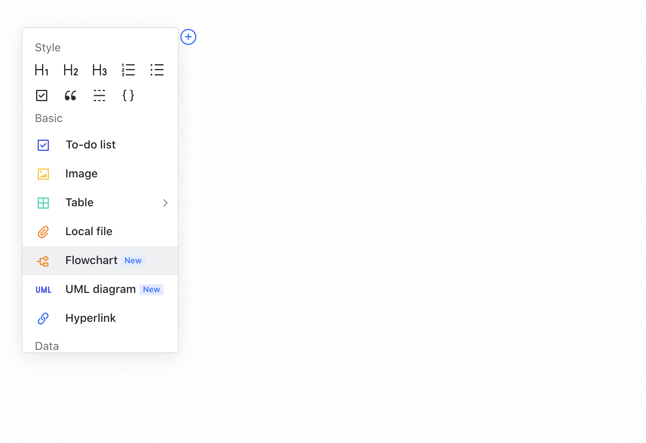This screenshot has width=646, height=443.
Task: Insert a quote block
Action: point(71,96)
